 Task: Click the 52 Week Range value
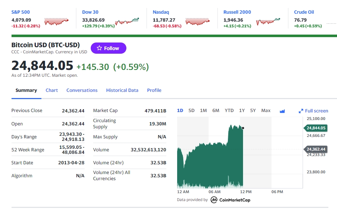[x=72, y=150]
